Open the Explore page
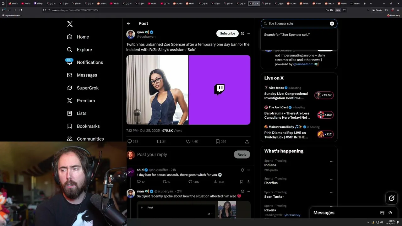 (79, 50)
